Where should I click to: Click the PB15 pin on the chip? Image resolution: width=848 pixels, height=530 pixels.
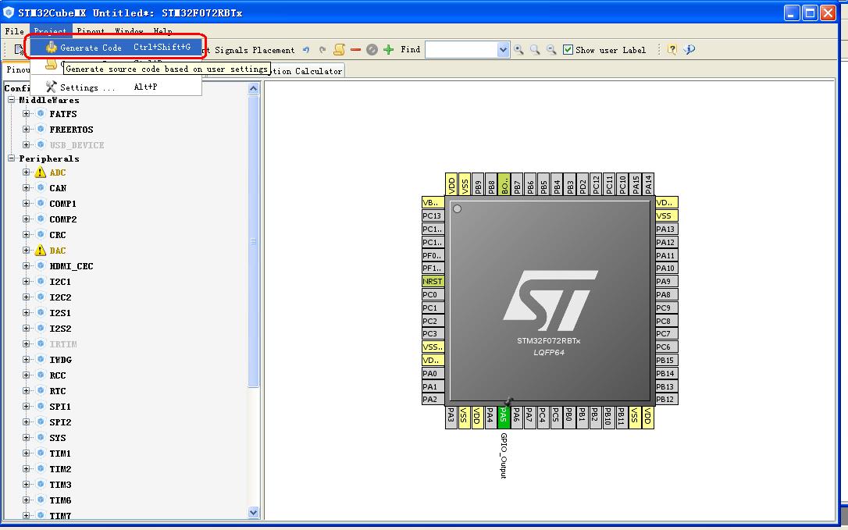[666, 360]
